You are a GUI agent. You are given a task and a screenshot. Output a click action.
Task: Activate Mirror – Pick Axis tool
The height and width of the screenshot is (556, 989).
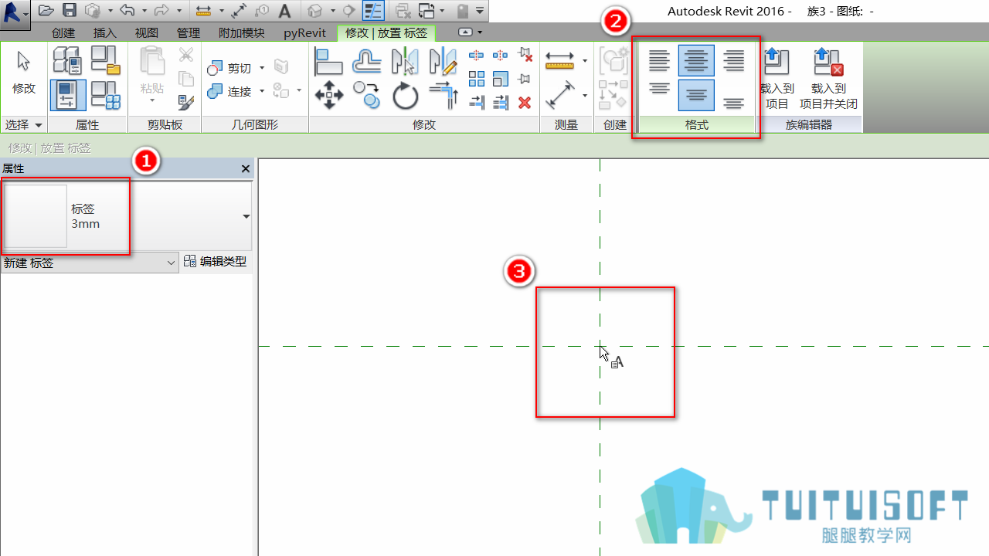click(405, 61)
